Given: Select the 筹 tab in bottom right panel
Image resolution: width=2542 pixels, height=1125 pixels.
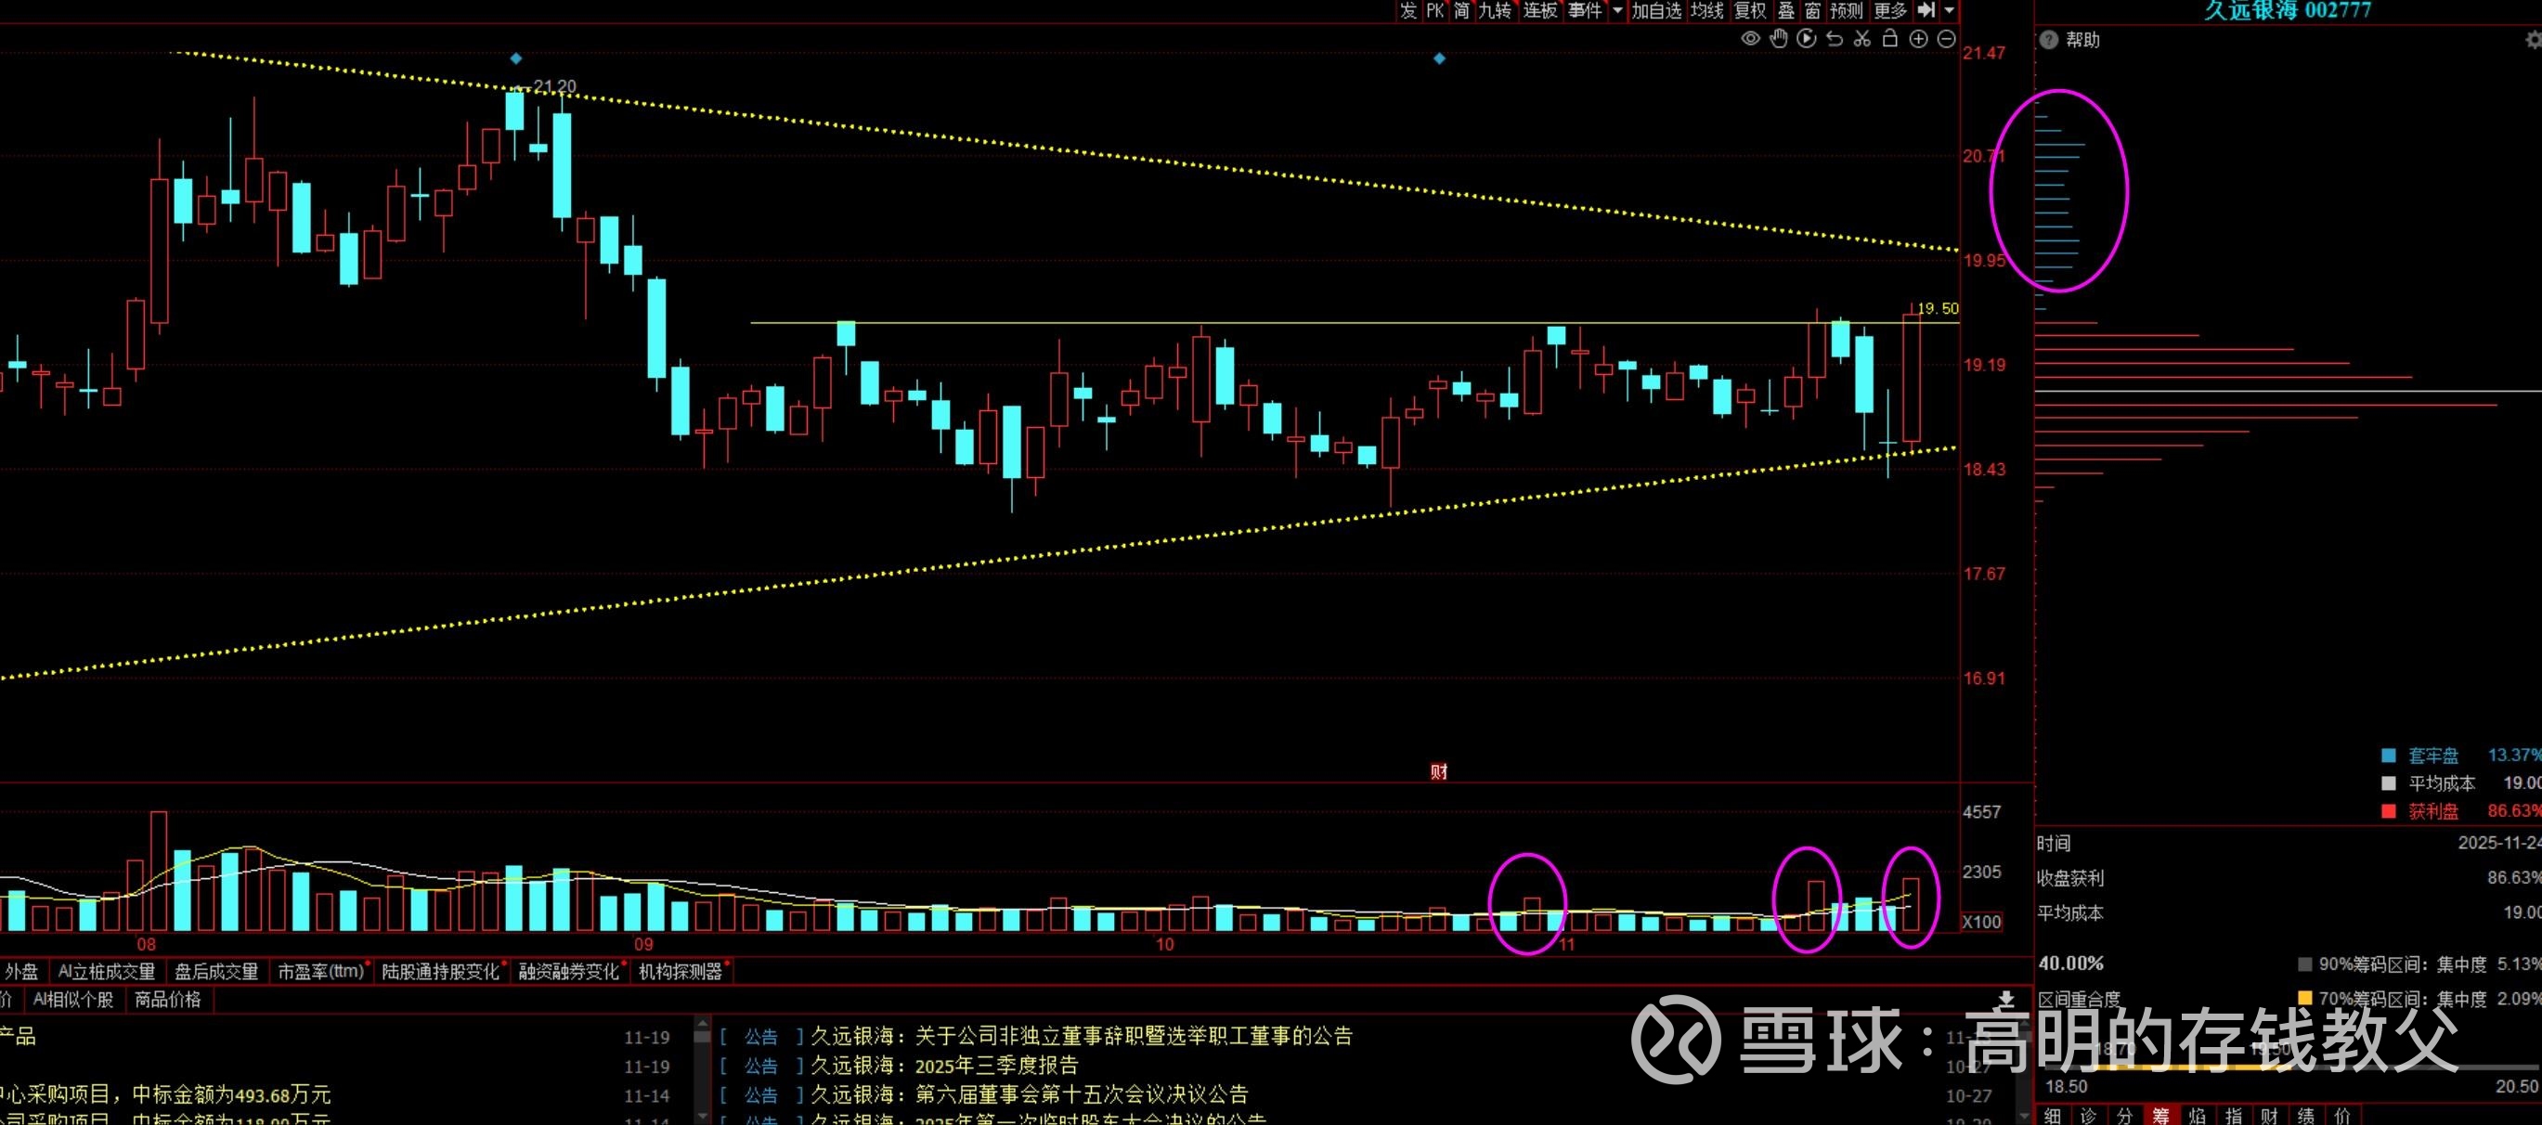Looking at the screenshot, I should click(x=2161, y=1115).
